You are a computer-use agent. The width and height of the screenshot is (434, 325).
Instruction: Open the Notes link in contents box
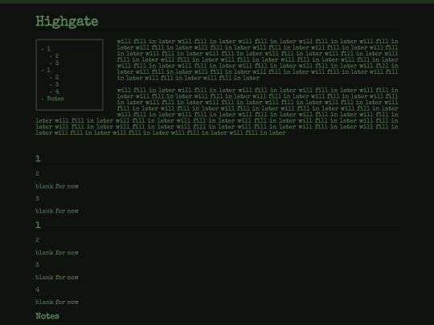click(x=55, y=99)
